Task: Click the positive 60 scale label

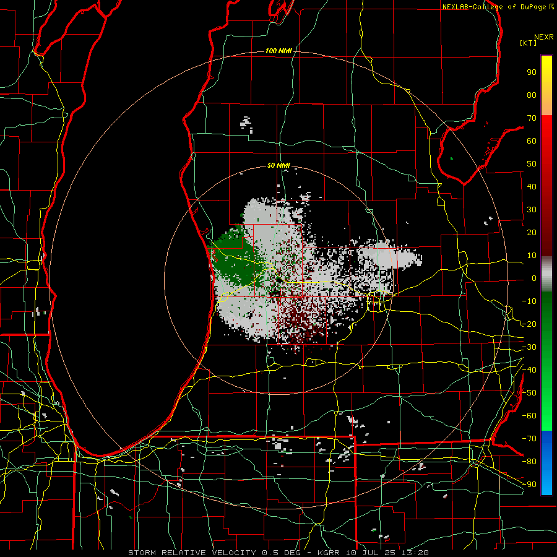Action: pos(532,141)
